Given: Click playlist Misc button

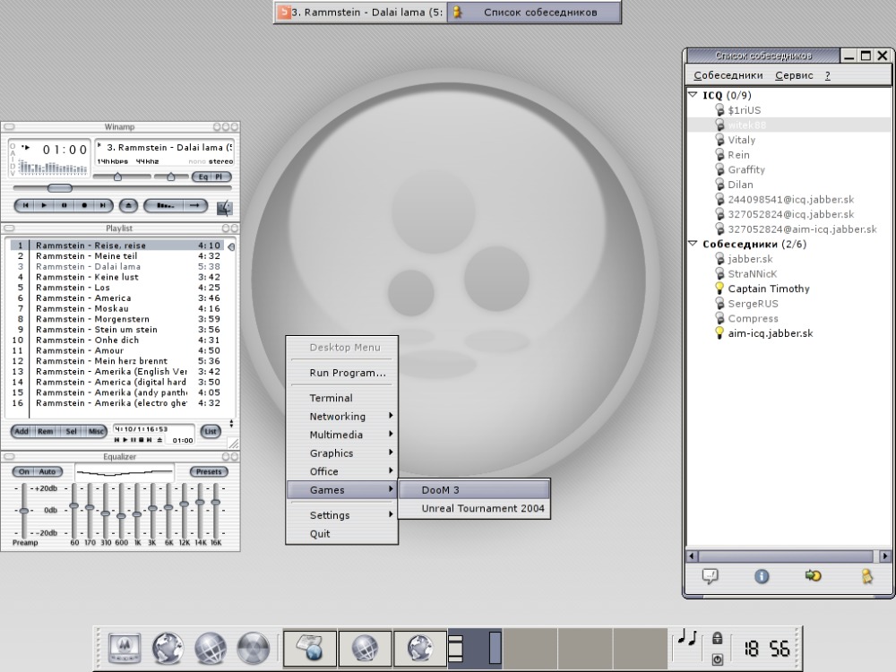Looking at the screenshot, I should pyautogui.click(x=96, y=432).
